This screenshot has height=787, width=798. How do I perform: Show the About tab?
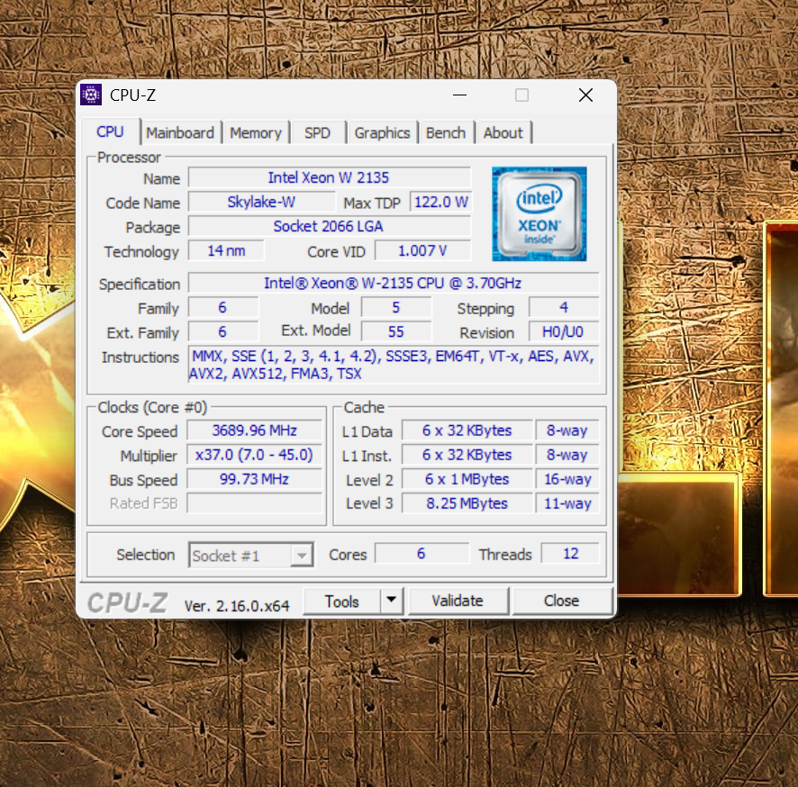503,132
